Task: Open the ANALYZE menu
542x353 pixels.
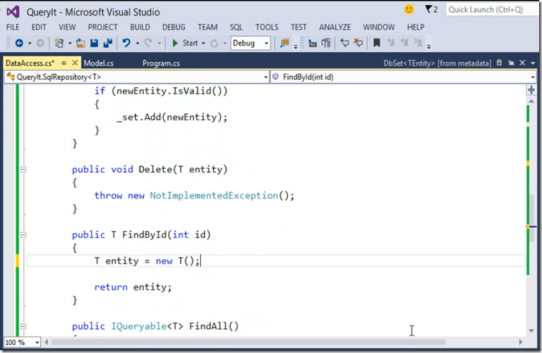Action: (335, 27)
